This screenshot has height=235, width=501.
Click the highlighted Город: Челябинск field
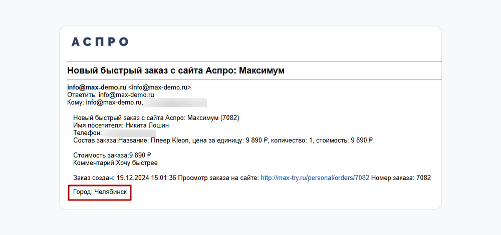99,192
